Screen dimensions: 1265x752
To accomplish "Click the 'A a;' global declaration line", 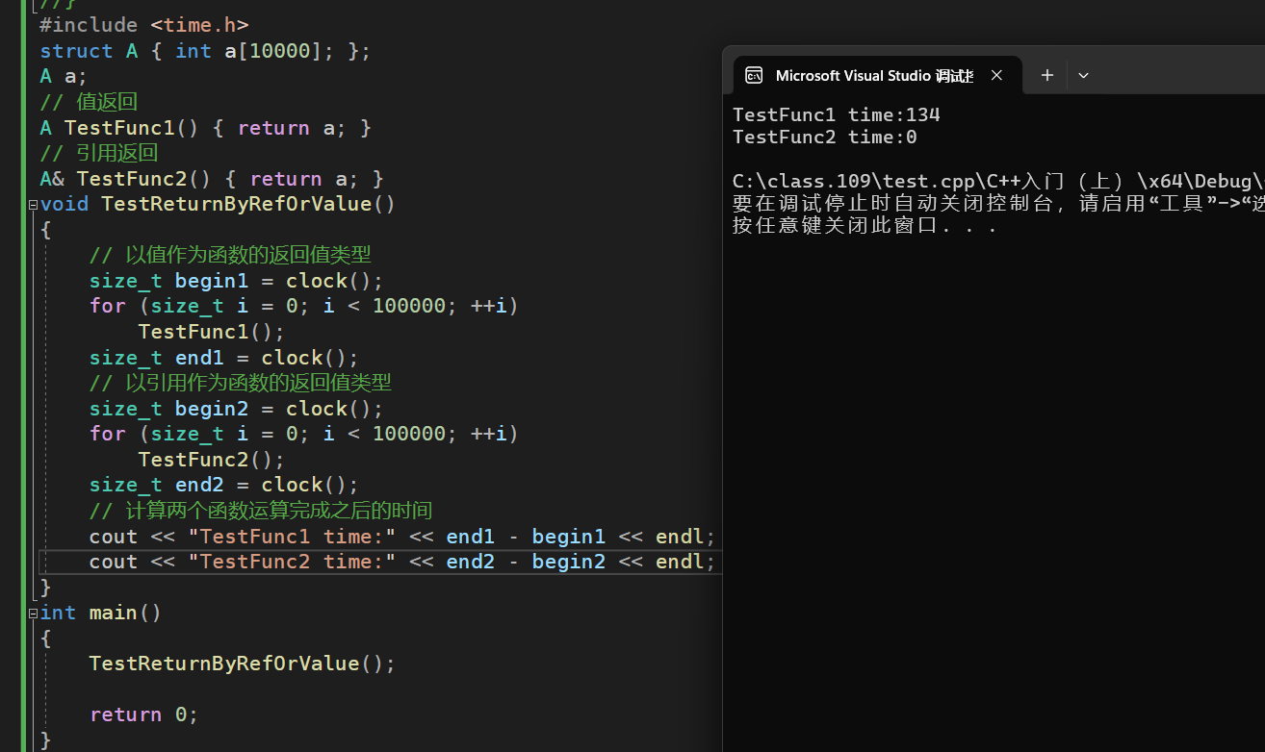I will point(64,77).
